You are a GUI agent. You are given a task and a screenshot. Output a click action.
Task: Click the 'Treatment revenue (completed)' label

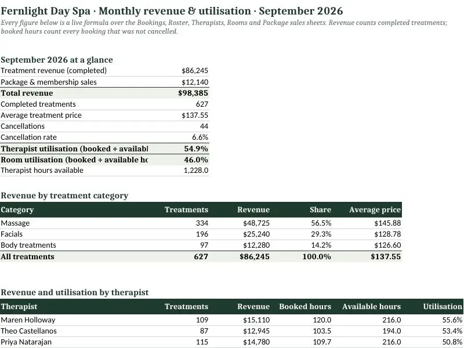[53, 70]
